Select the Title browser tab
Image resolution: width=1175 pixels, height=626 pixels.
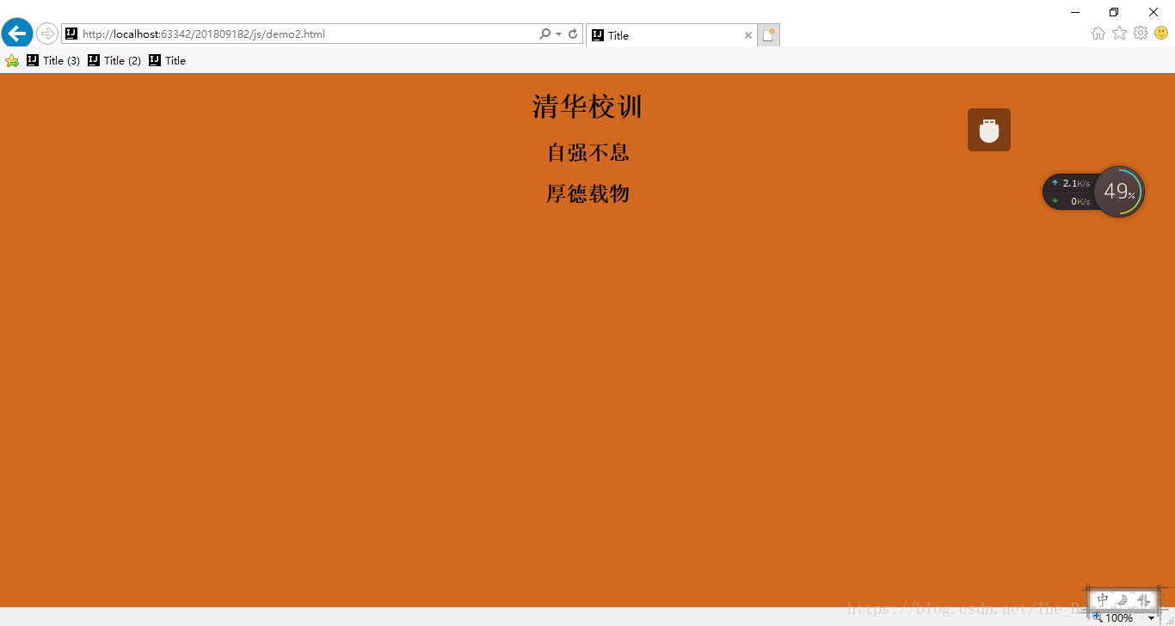(671, 35)
